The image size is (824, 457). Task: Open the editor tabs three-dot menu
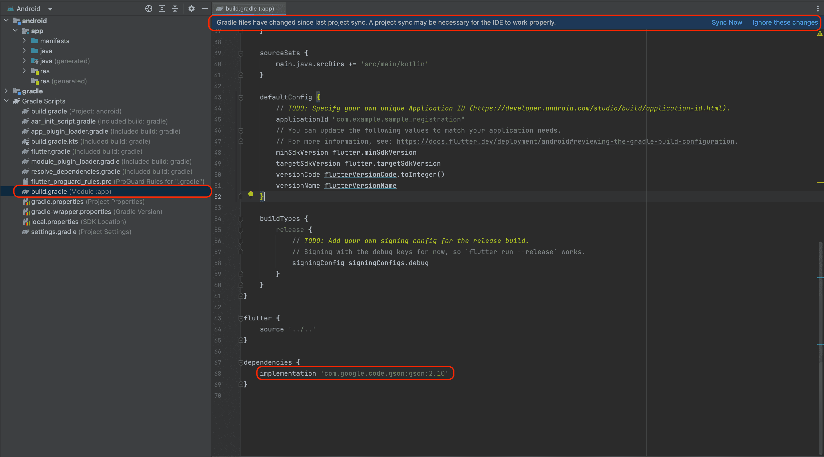coord(818,9)
